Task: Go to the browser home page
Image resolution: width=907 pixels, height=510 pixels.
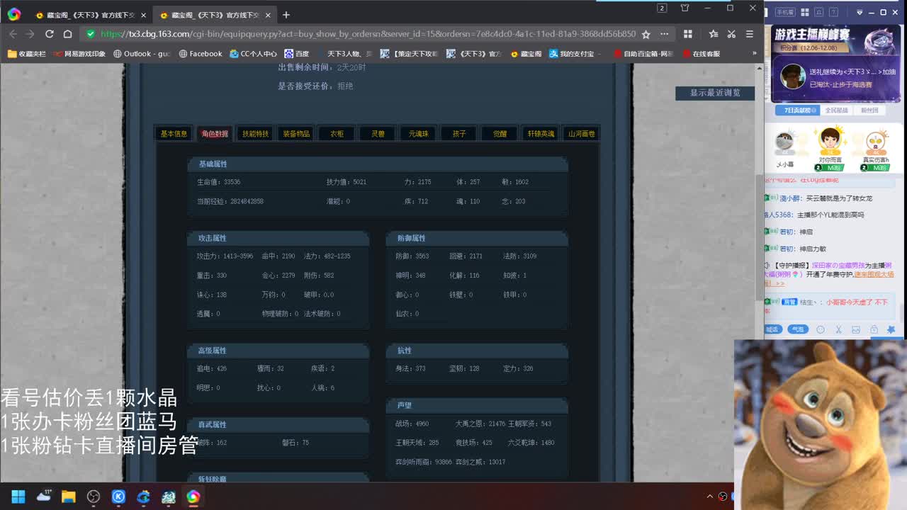Action: (x=67, y=34)
